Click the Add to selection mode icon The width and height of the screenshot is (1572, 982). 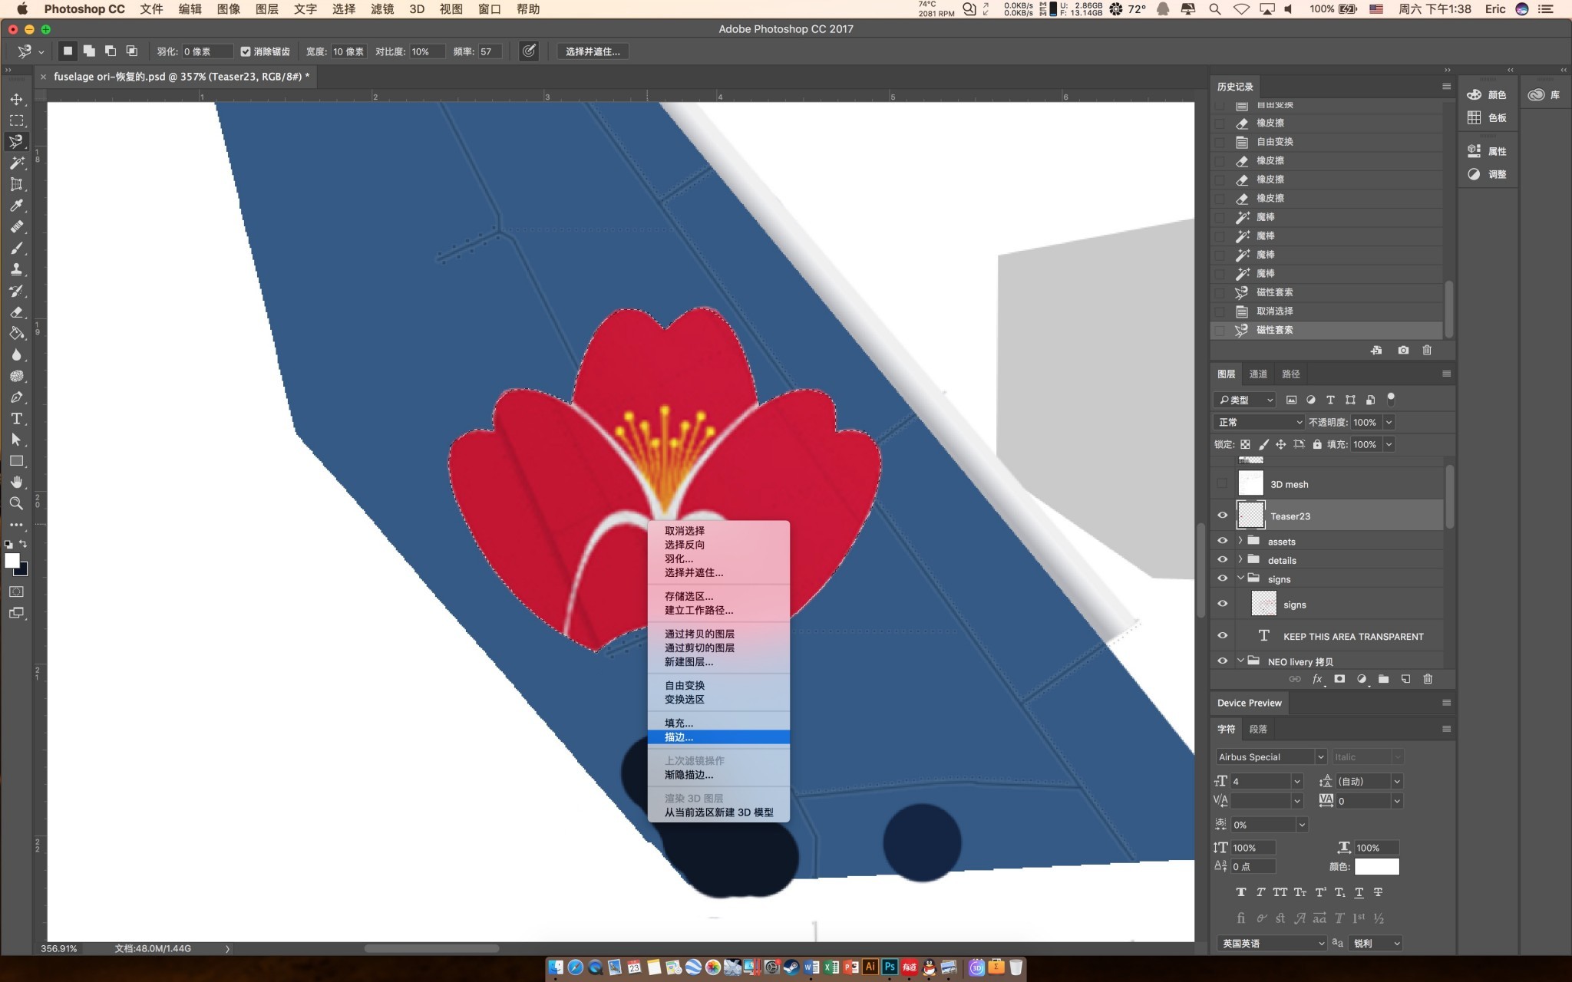pos(89,51)
